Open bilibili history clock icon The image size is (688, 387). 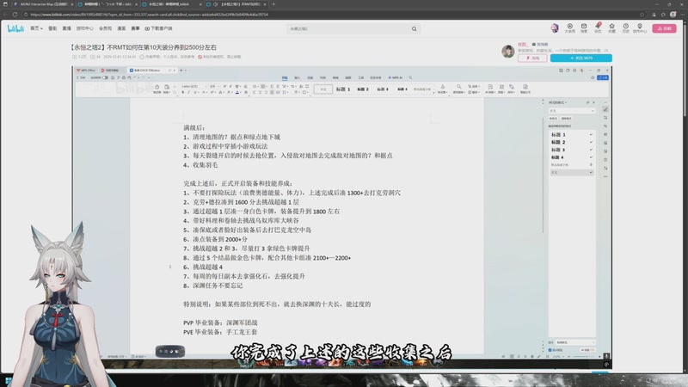click(x=626, y=28)
